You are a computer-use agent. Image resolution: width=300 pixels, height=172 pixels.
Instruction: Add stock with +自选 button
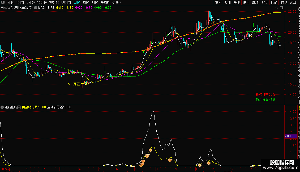[283, 2]
